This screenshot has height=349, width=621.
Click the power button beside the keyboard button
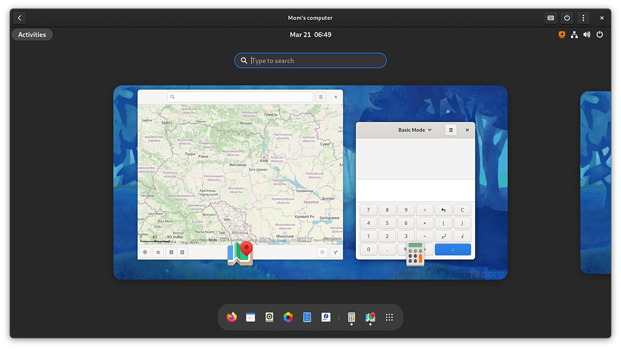tap(567, 18)
